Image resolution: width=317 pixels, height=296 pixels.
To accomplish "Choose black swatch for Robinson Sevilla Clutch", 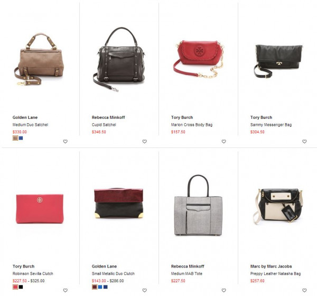I will (x=21, y=287).
